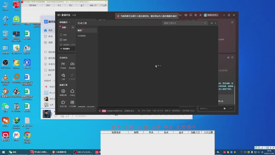
Task: Click the eye icon in live companion title bar
Action: coord(186,15)
